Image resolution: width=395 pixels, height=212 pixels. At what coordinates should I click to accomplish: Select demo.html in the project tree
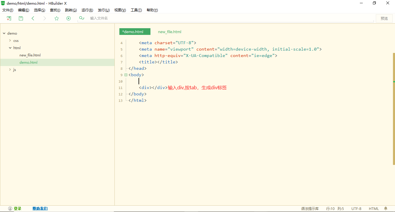tap(28, 63)
